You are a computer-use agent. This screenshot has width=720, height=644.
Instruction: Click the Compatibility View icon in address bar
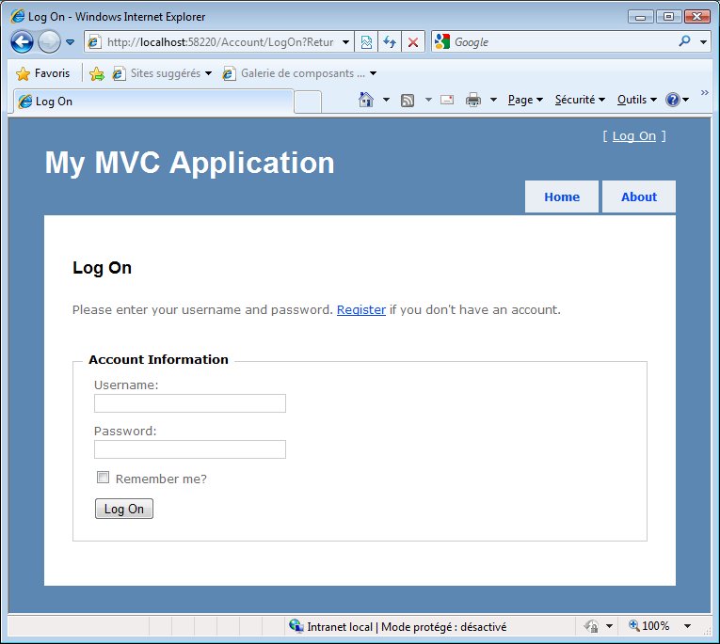pyautogui.click(x=366, y=42)
